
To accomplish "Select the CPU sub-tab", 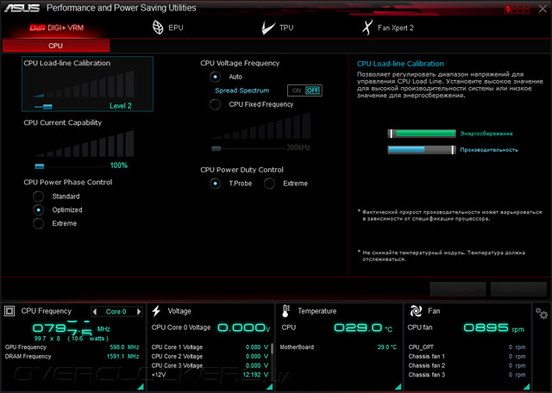I will coord(56,46).
